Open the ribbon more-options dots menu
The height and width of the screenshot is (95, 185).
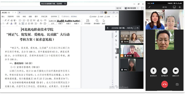113,17
